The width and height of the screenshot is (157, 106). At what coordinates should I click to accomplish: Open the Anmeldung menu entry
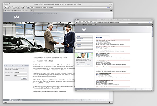pos(84,44)
